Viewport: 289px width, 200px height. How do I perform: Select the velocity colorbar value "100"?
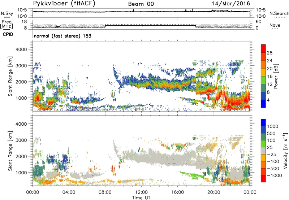point(272,140)
